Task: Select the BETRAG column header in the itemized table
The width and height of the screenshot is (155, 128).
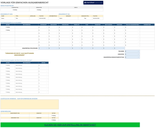Action: 43,63
